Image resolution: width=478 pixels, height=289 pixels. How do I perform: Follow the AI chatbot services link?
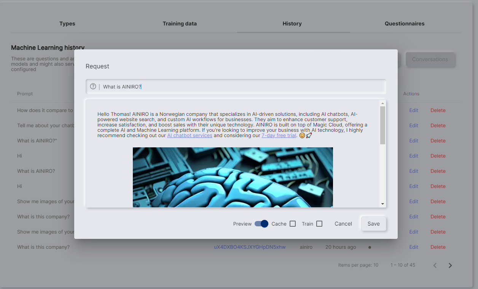coord(190,135)
